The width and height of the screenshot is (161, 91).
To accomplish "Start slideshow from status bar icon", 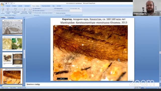I will [x=140, y=88].
